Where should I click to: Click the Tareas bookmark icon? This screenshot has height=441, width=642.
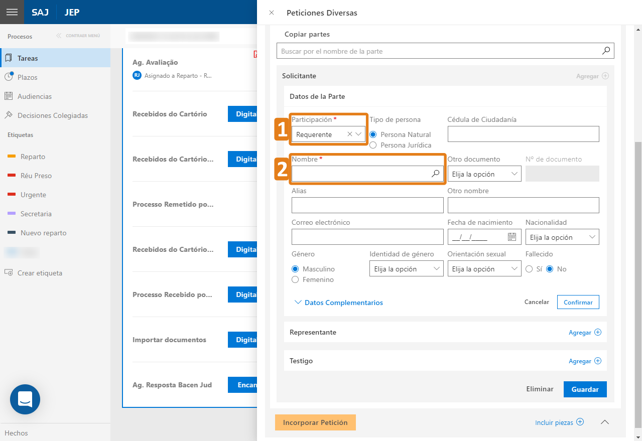pos(9,58)
